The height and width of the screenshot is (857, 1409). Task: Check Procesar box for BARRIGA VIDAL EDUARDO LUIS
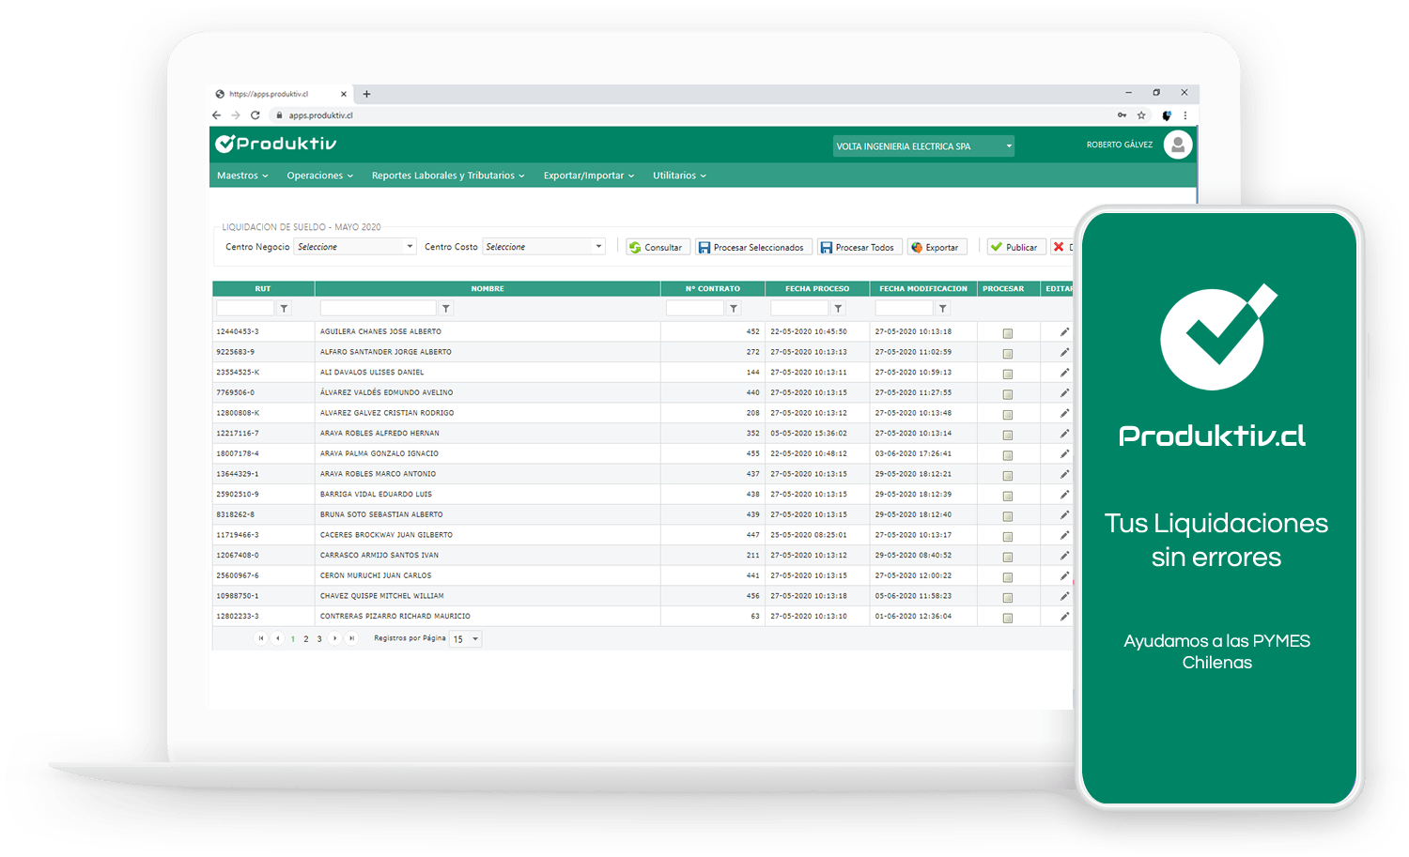1008,496
